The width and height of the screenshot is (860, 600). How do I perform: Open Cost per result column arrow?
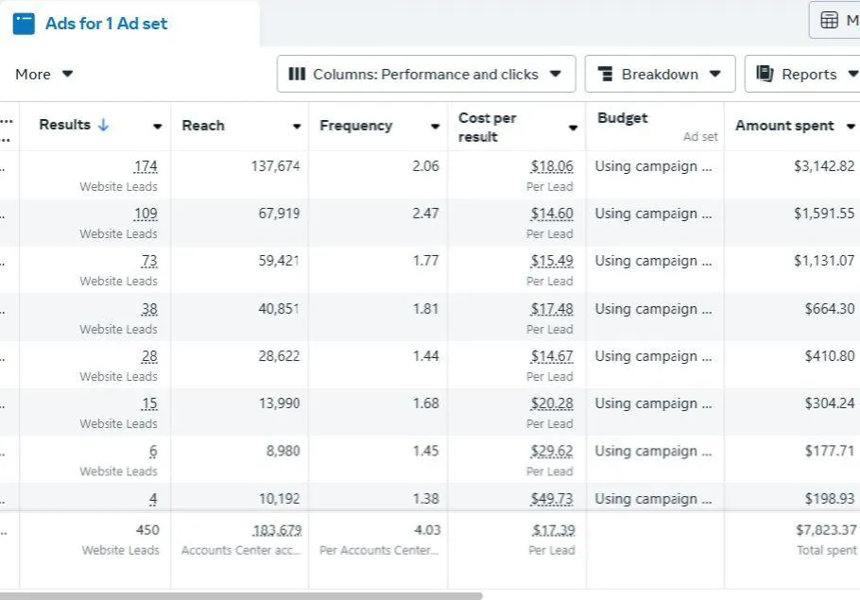tap(573, 128)
